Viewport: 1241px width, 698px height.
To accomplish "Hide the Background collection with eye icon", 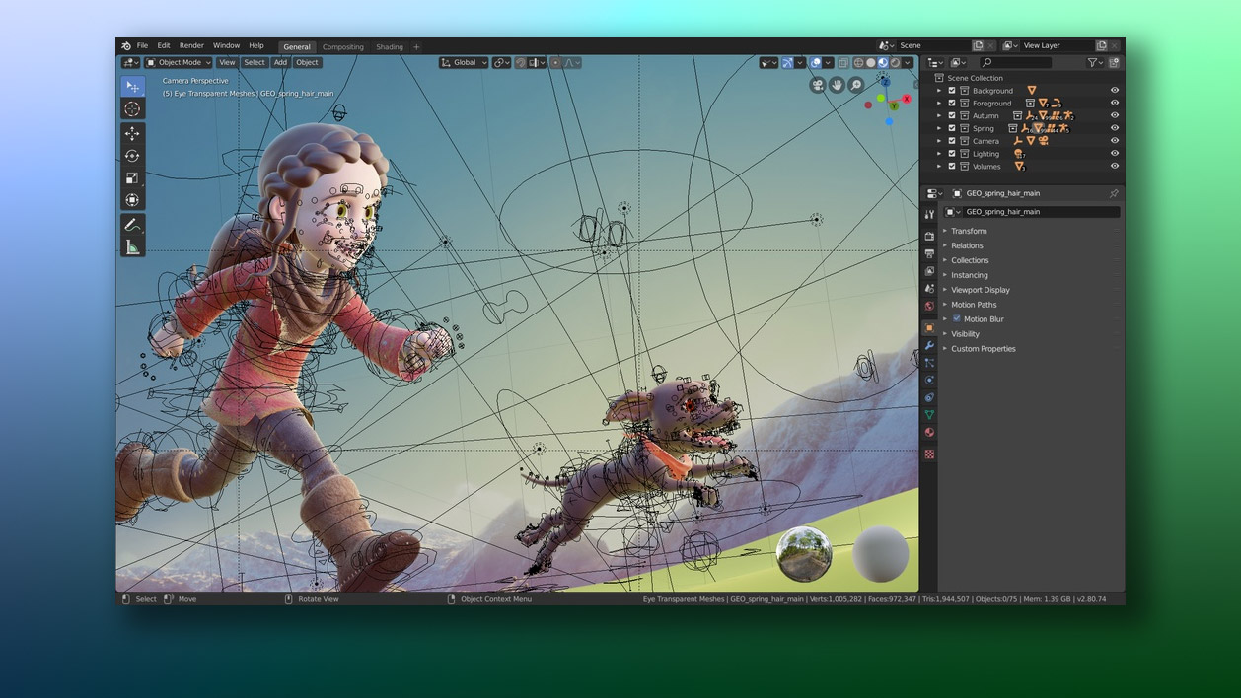I will point(1115,91).
